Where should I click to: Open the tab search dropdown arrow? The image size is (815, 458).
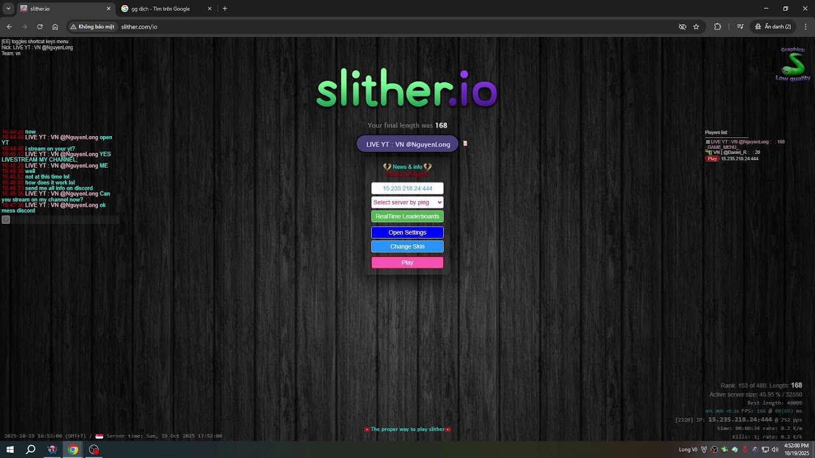point(8,9)
